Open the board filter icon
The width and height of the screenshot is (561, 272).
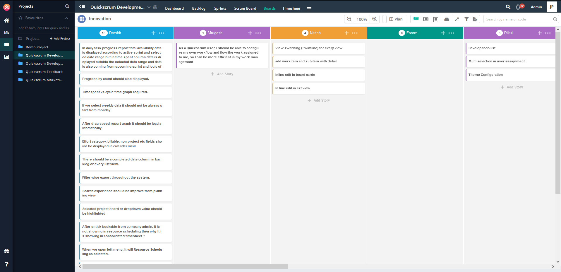click(x=466, y=19)
